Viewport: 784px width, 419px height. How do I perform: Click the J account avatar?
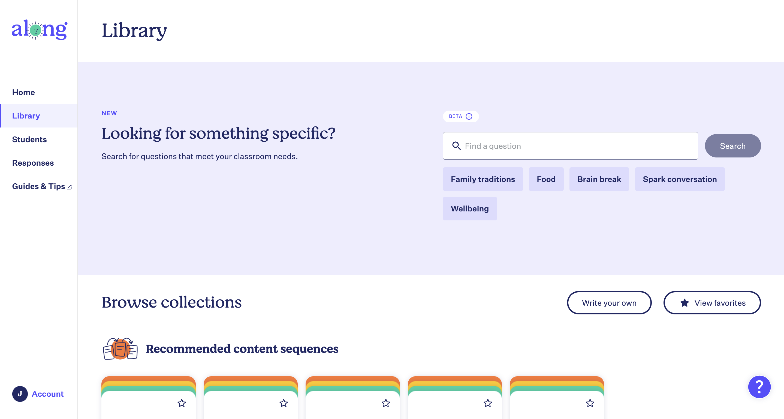pos(20,394)
